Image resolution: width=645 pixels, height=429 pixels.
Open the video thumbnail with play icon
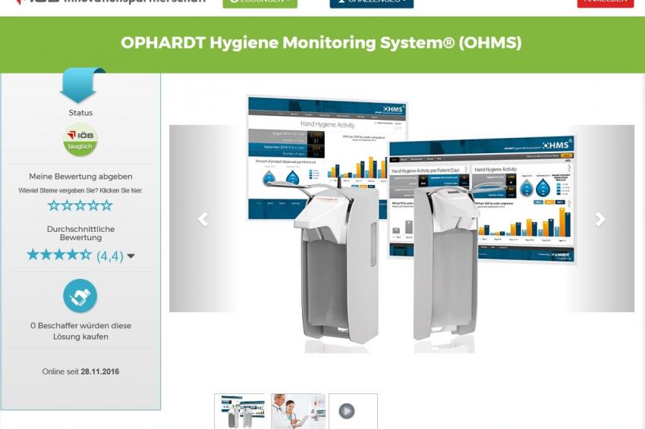(x=353, y=412)
